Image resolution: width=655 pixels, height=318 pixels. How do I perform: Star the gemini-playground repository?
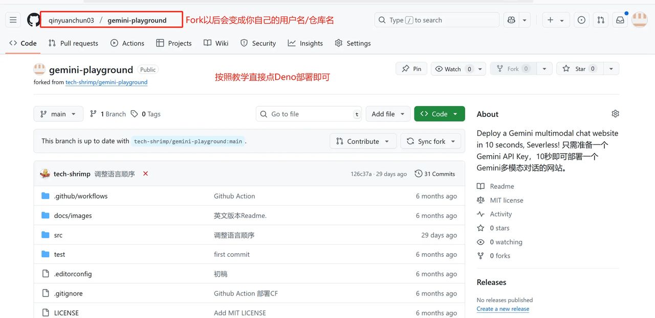[579, 68]
